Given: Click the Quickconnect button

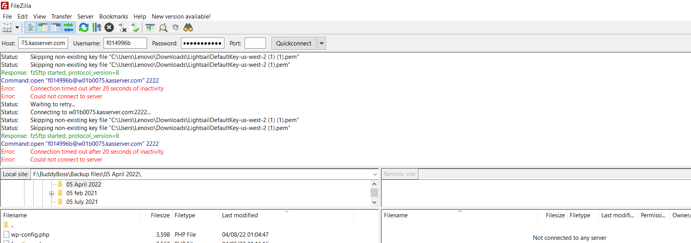Looking at the screenshot, I should tap(294, 43).
